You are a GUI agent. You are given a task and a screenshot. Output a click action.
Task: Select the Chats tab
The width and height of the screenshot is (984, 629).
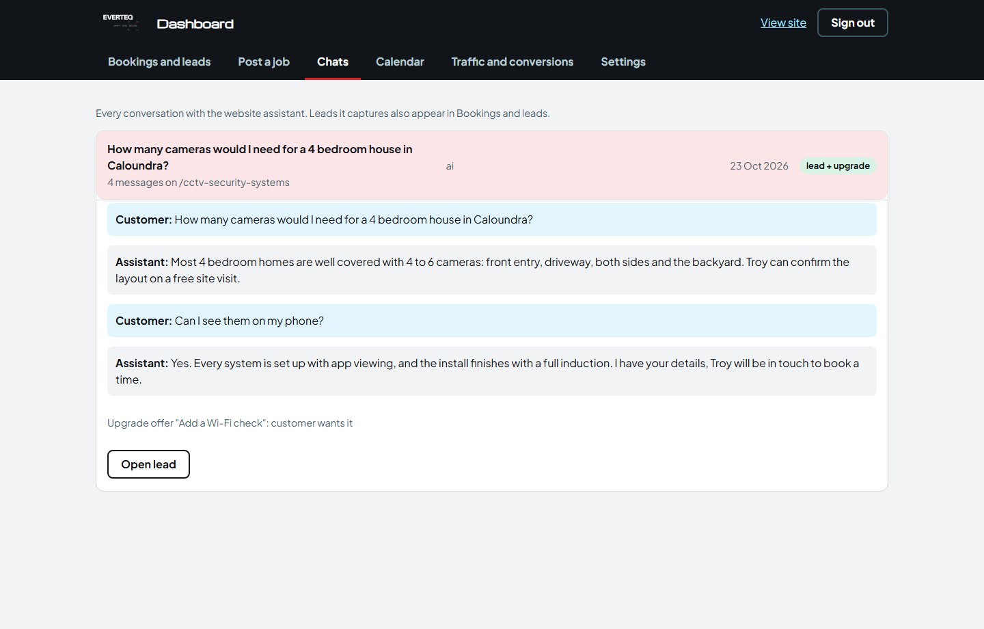333,62
